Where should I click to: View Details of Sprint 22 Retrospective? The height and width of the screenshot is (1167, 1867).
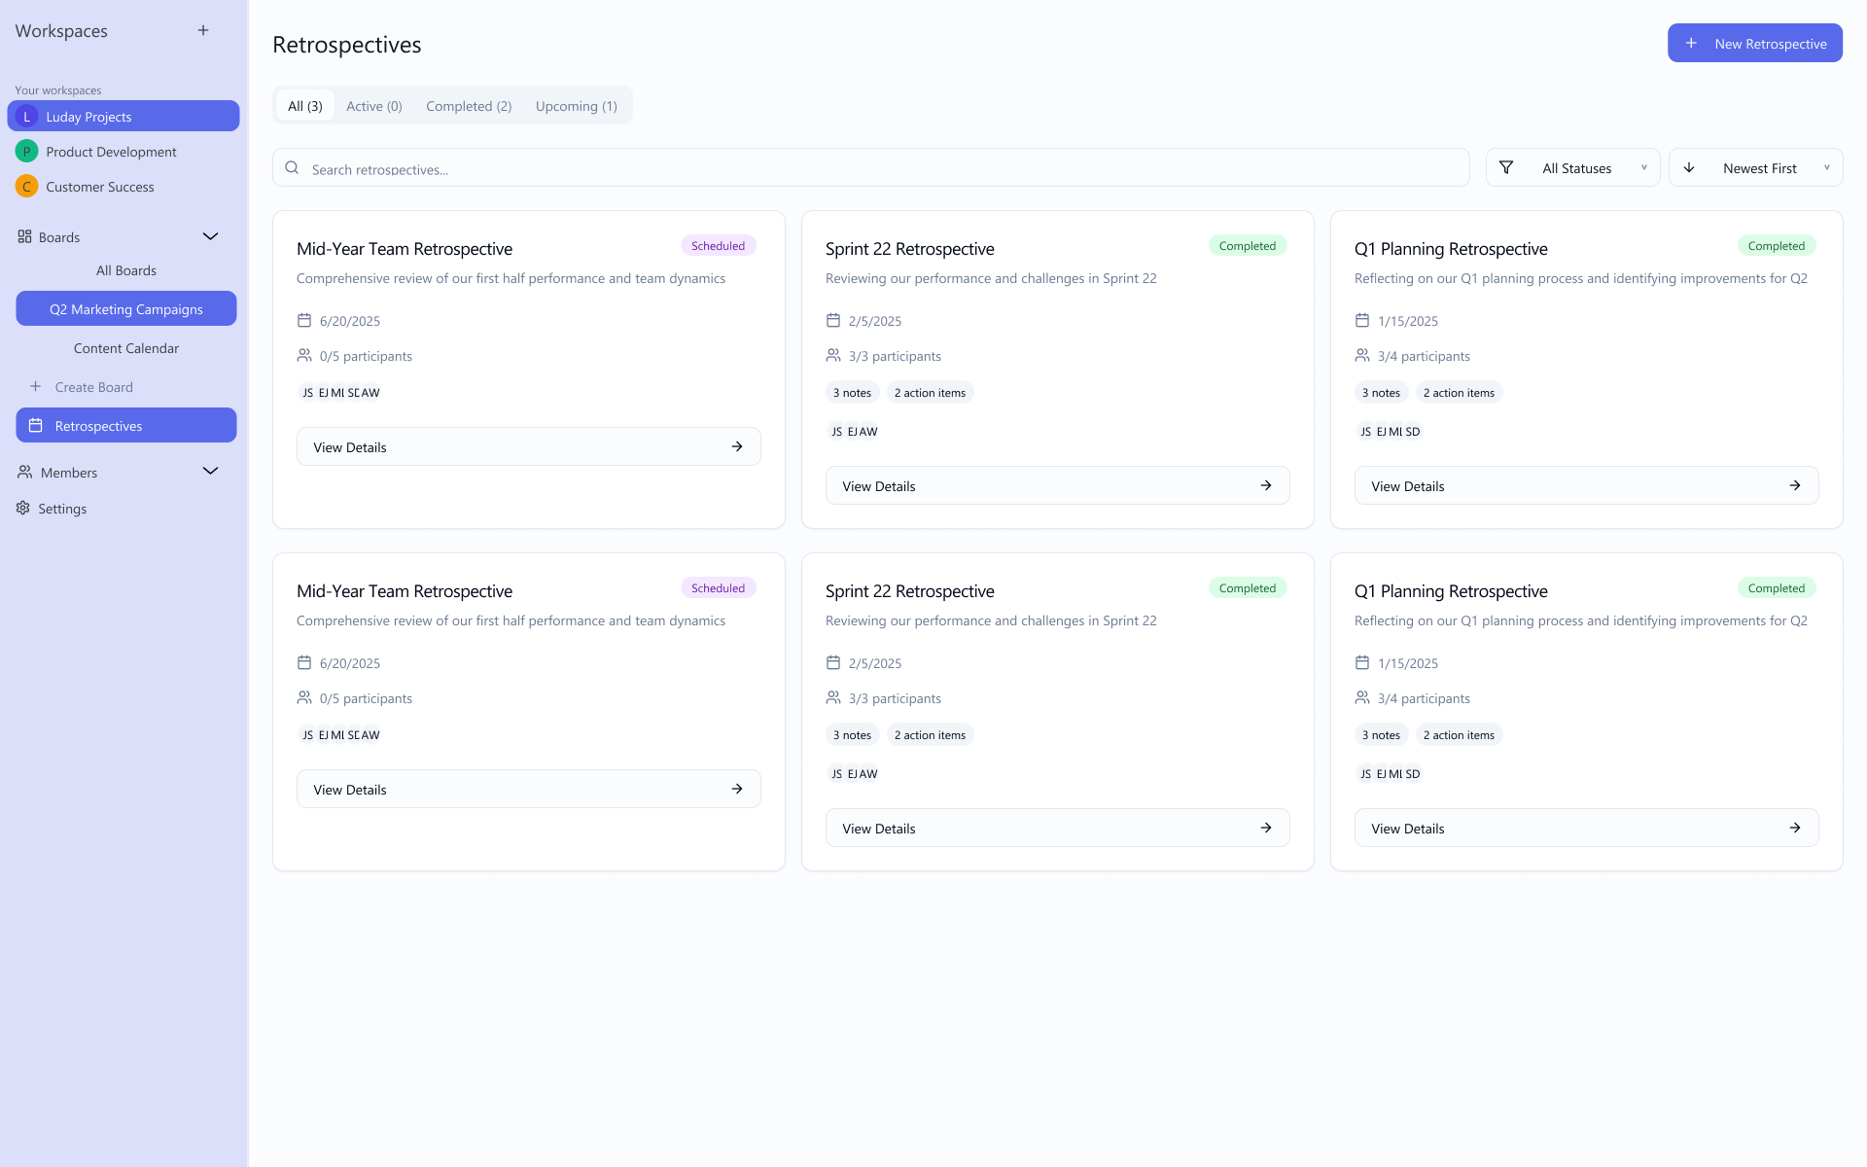coord(1057,485)
